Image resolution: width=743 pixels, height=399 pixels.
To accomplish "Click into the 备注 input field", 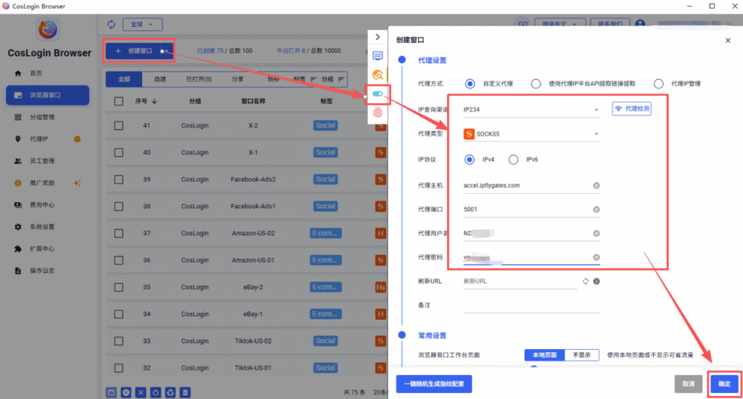I will coord(531,305).
